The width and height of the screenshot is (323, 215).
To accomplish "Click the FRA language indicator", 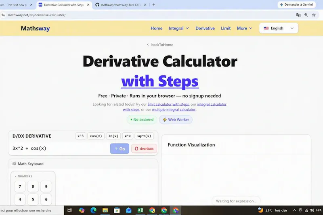I will tap(319, 210).
